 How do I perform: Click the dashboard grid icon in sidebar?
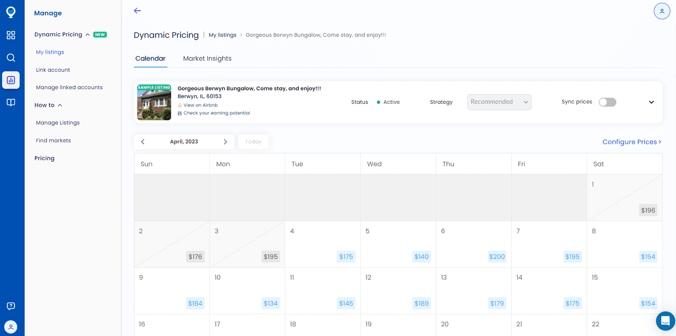[x=11, y=35]
